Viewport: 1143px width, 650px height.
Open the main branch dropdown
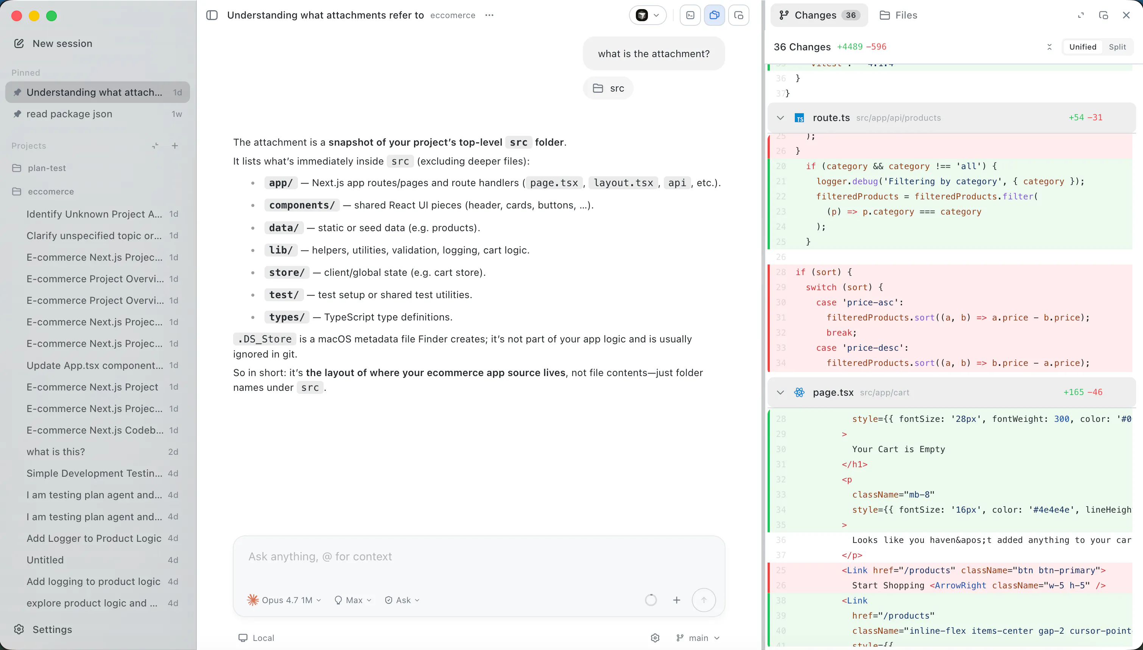click(698, 638)
